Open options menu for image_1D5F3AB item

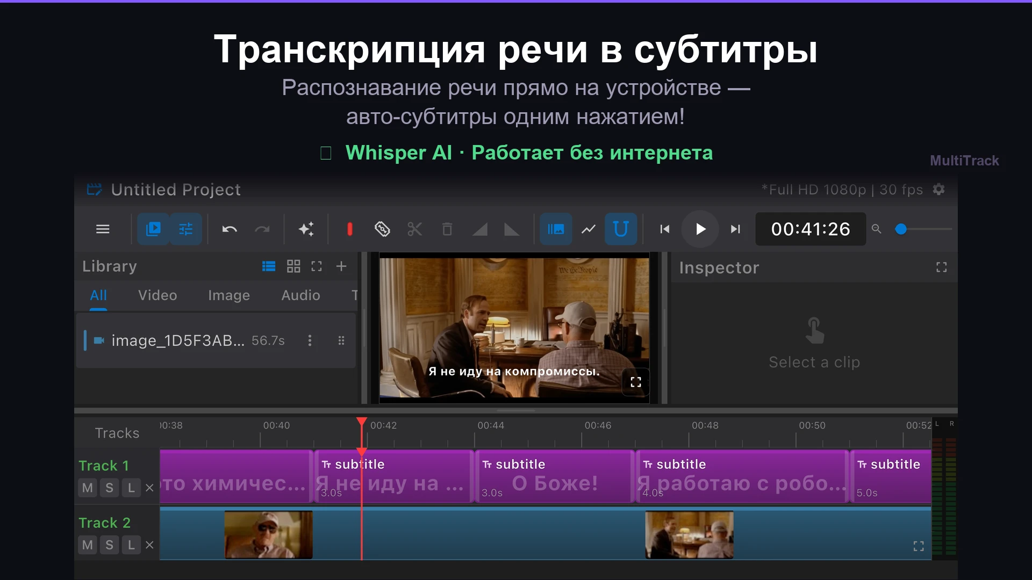[x=310, y=340]
